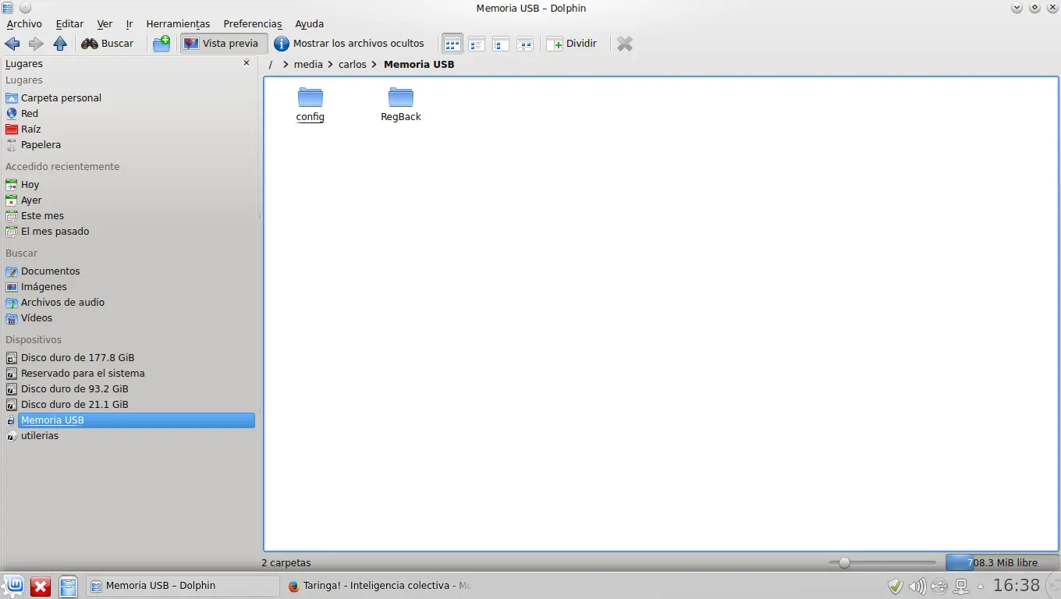Select the config folder
This screenshot has width=1061, height=599.
click(x=310, y=105)
